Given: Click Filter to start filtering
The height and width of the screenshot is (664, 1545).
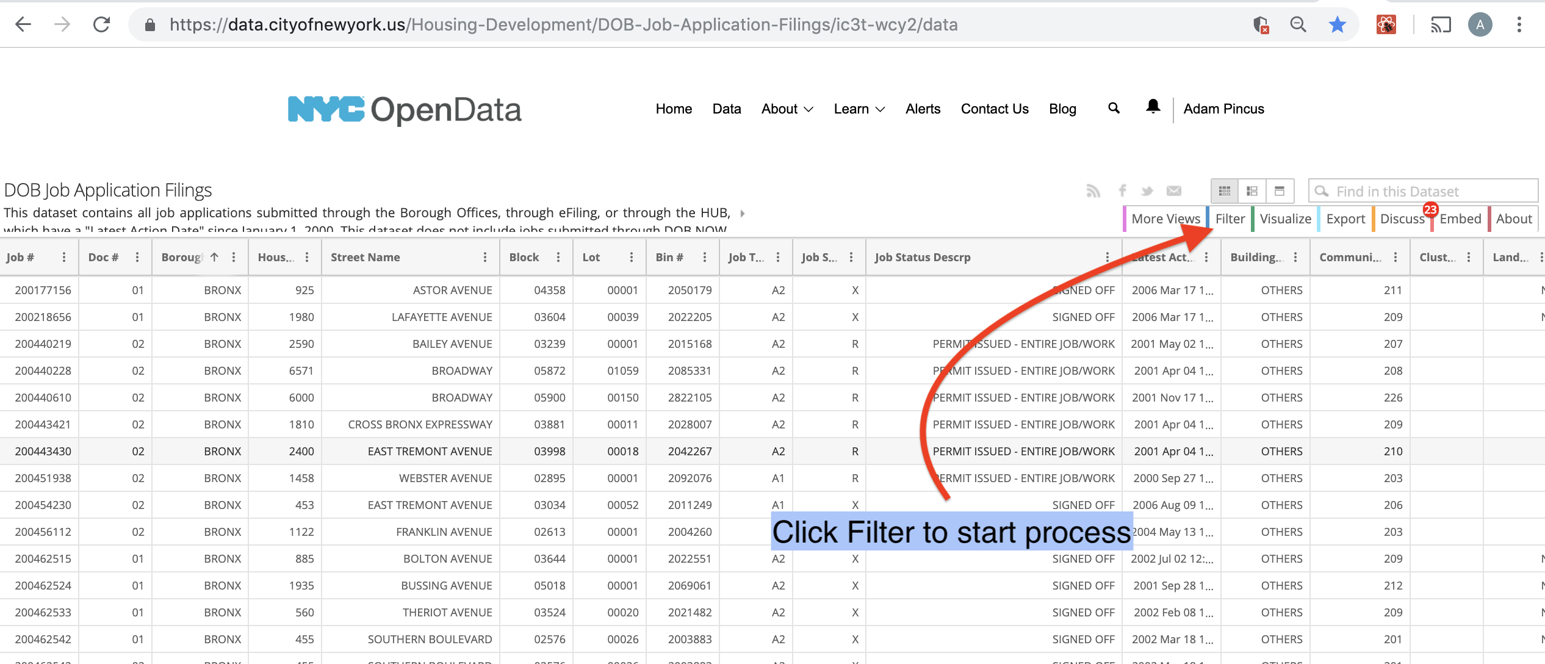Looking at the screenshot, I should click(x=1230, y=218).
